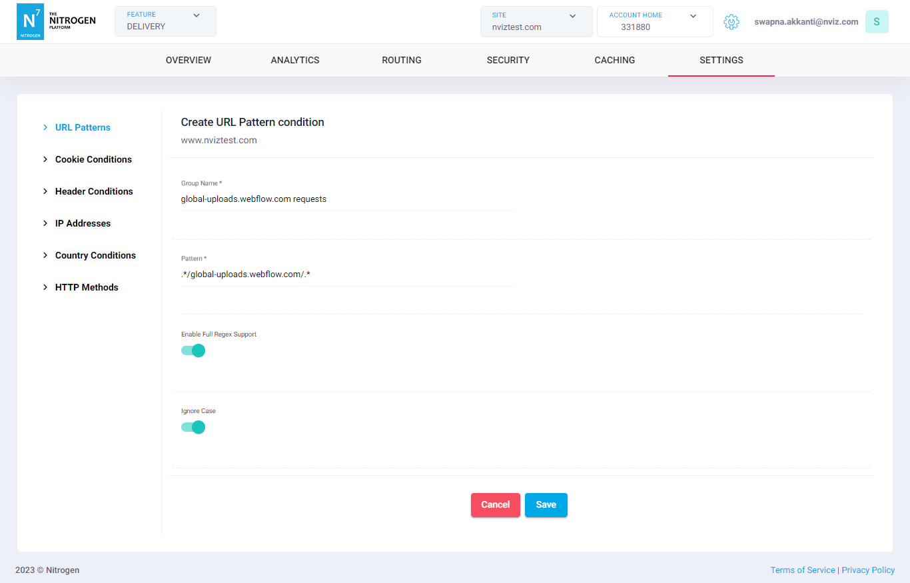
Task: Click into the Pattern input field
Action: pyautogui.click(x=346, y=274)
